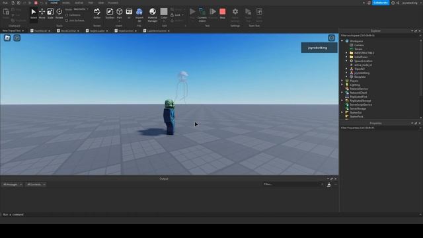Switch to the PLUGINS ribbon tab
The height and width of the screenshot is (238, 423).
[x=113, y=3]
